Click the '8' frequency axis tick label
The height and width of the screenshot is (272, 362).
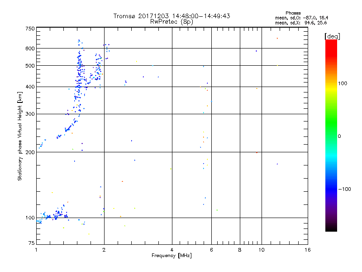click(240, 250)
